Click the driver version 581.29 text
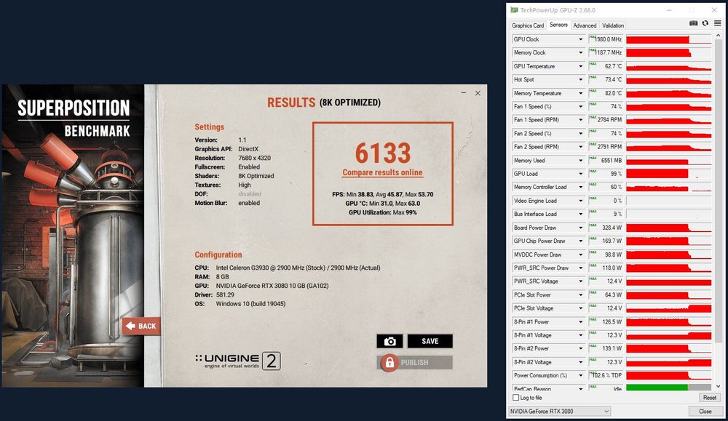 [225, 295]
